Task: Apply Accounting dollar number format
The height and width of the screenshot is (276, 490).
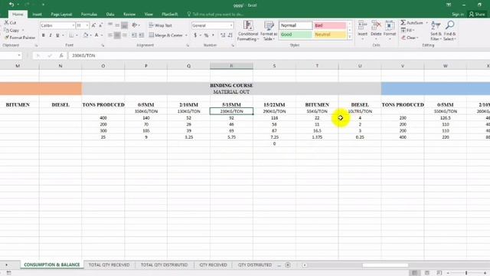Action: click(195, 35)
